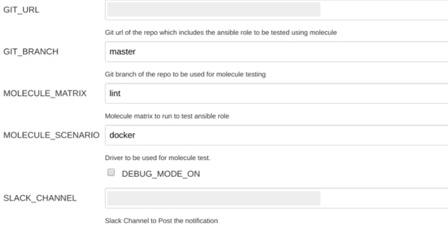This screenshot has width=448, height=233.
Task: Click the SLACK_CHANNEL parameter label
Action: click(x=40, y=198)
